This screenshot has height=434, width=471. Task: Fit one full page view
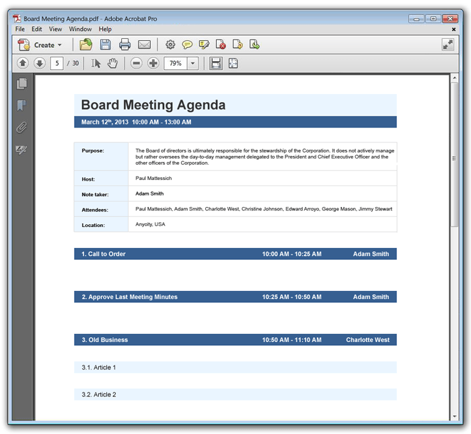(x=233, y=63)
